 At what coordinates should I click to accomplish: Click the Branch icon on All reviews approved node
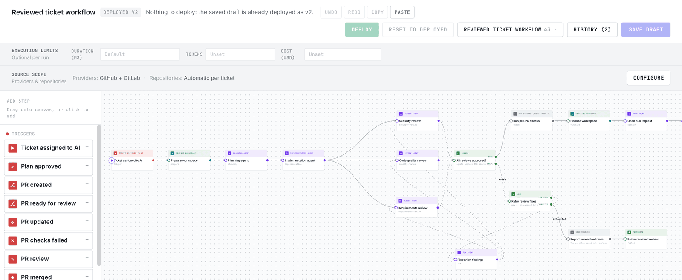coord(458,153)
